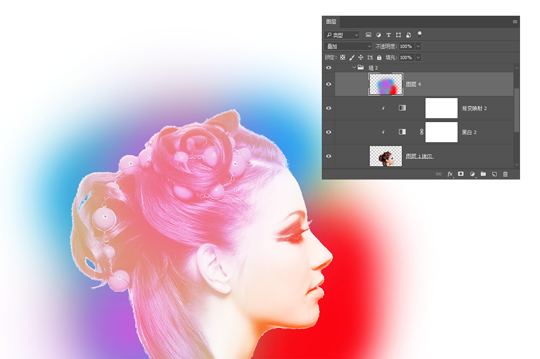This screenshot has height=359, width=540.
Task: Click the pixel layer filter icon
Action: (x=369, y=35)
